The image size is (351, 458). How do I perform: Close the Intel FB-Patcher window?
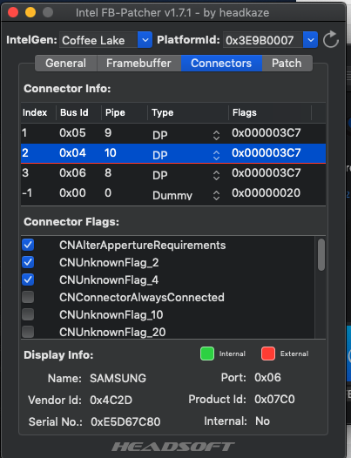click(13, 12)
